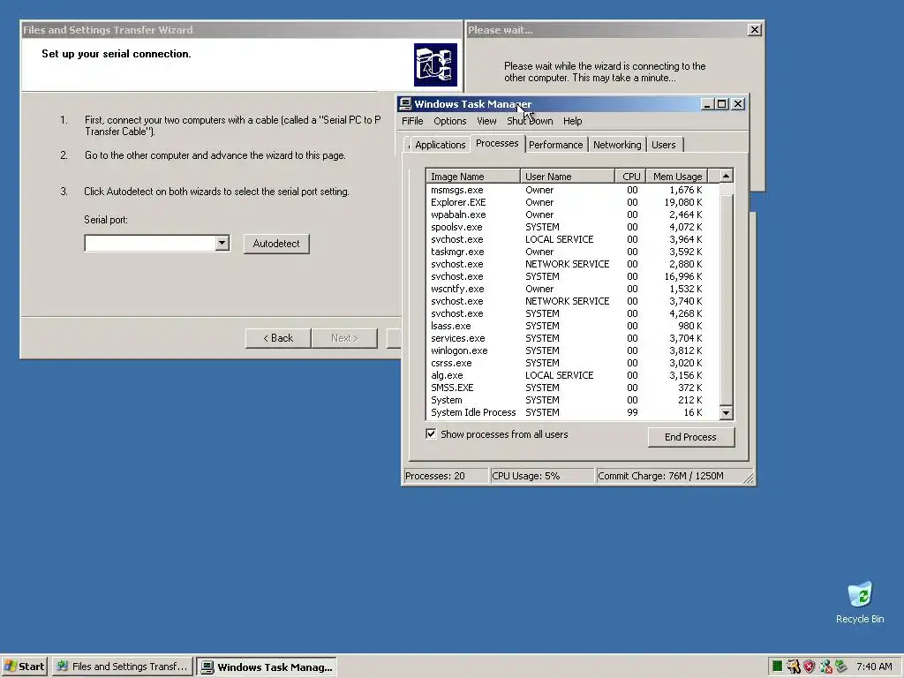Viewport: 904px width, 678px height.
Task: Maximize the Windows Task Manager window
Action: tap(722, 104)
